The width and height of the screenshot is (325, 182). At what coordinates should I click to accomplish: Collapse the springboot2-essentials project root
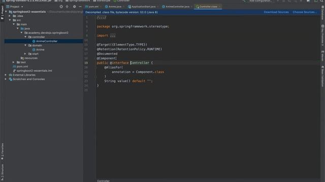click(6, 12)
